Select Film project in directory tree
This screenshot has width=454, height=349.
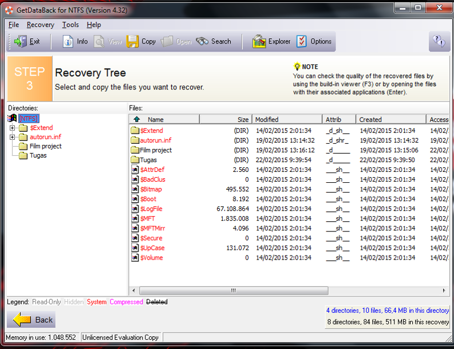point(45,146)
